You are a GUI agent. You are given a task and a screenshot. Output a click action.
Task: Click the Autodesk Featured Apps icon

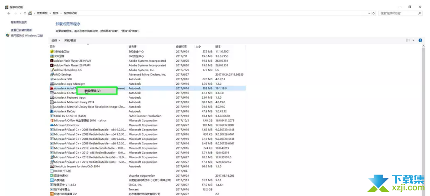pos(52,97)
